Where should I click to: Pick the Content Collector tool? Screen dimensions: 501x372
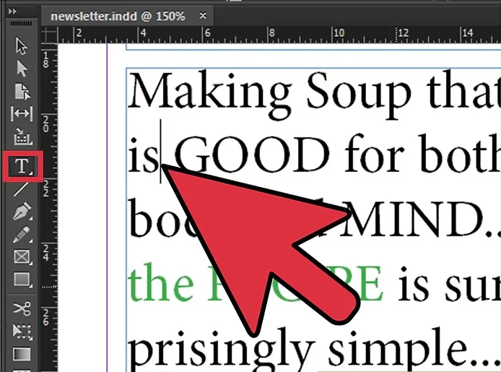pyautogui.click(x=22, y=137)
